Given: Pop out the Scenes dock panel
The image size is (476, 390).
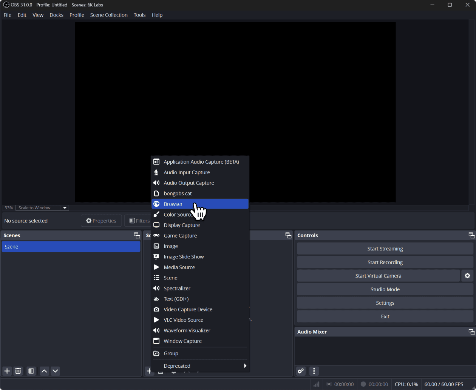Looking at the screenshot, I should coord(137,235).
